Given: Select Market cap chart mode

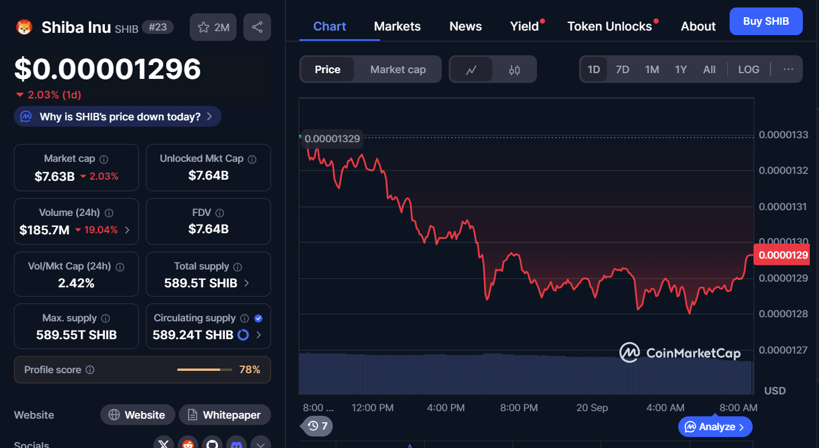Looking at the screenshot, I should (x=398, y=70).
